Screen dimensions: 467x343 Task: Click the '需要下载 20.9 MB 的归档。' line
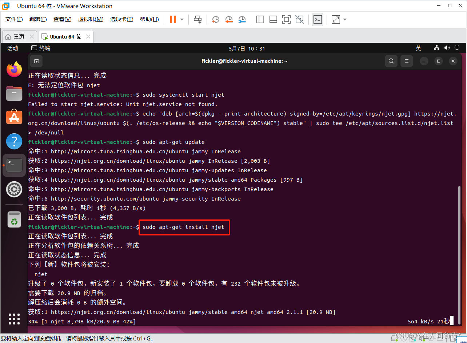coord(67,293)
